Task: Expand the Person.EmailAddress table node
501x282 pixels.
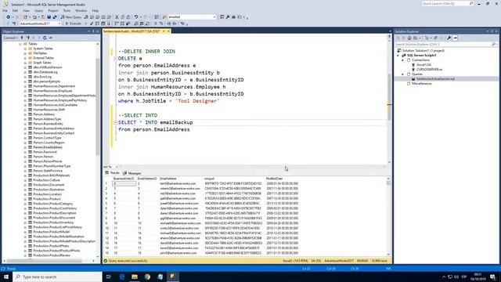Action: [25, 147]
